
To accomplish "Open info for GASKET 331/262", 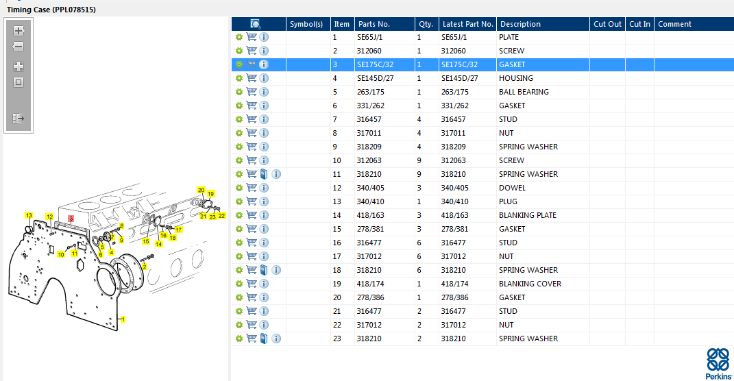I will point(264,106).
